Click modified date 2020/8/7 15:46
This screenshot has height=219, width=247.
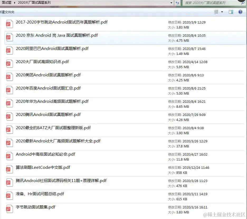[x=194, y=49]
